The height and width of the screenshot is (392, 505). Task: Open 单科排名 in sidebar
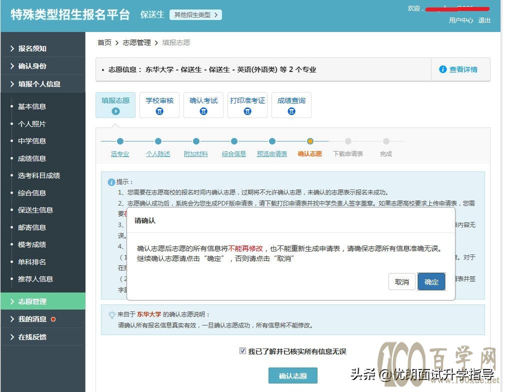click(x=32, y=262)
